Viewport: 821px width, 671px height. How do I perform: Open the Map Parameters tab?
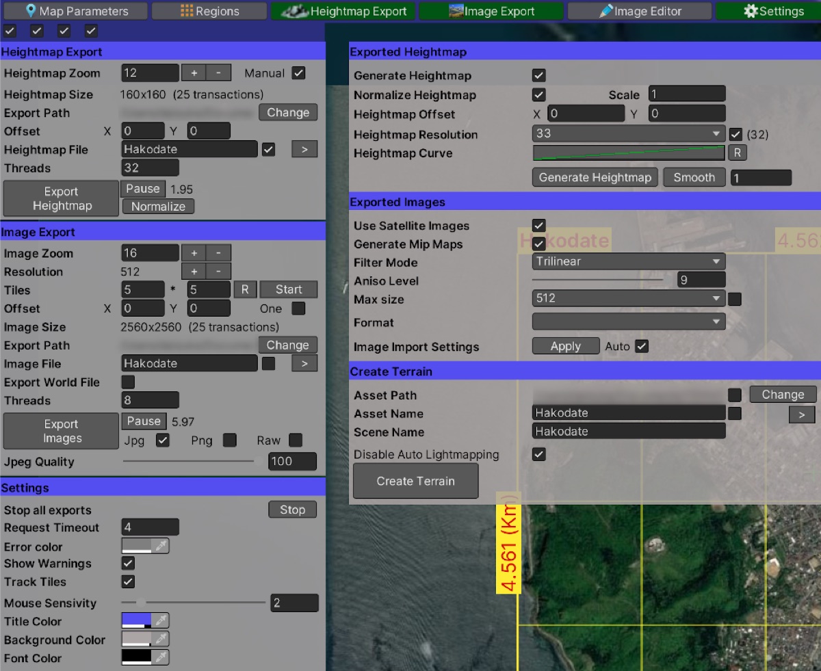point(75,11)
